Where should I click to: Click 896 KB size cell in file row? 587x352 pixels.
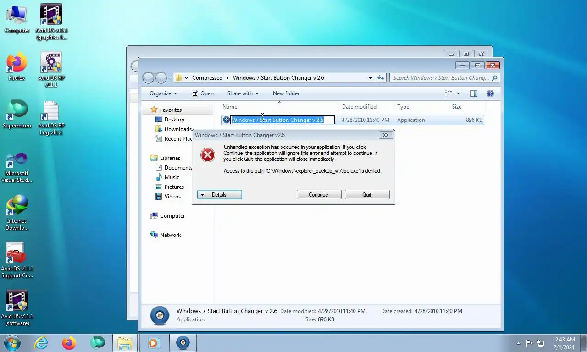point(474,120)
